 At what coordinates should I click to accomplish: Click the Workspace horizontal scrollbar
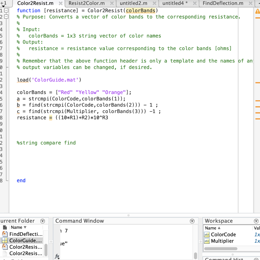pos(221,249)
